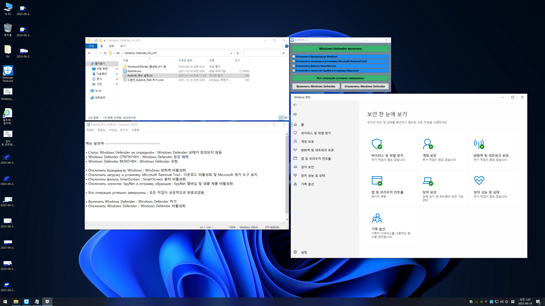The width and height of the screenshot is (545, 306).
Task: Click the hamburger menu in Windows Security
Action: tap(295, 114)
